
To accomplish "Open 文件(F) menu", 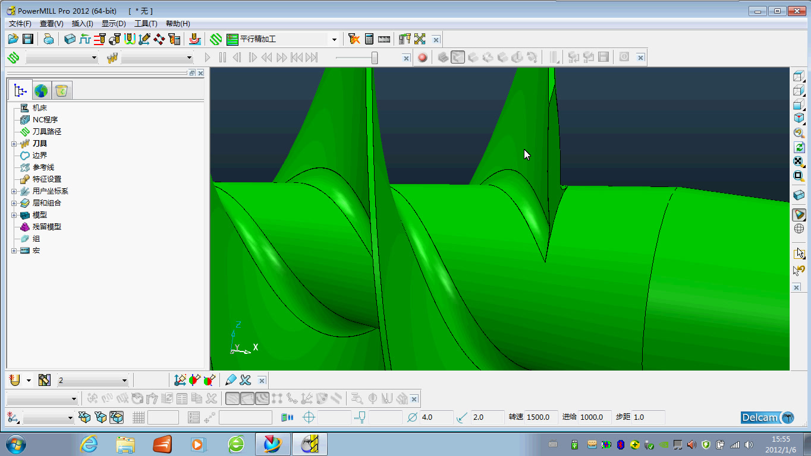I will click(20, 24).
